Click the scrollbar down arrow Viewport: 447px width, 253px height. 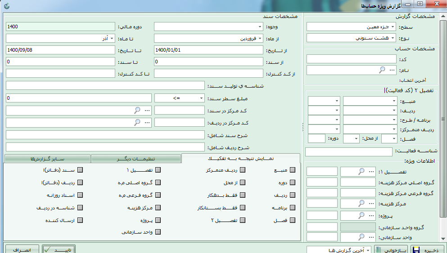tap(443, 239)
